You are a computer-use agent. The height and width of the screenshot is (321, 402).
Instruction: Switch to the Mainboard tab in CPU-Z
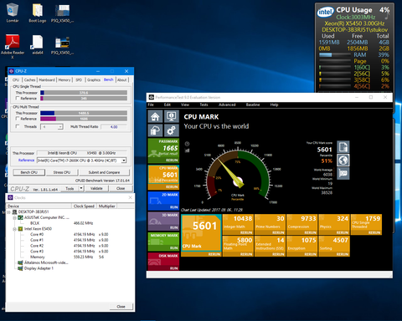(47, 80)
